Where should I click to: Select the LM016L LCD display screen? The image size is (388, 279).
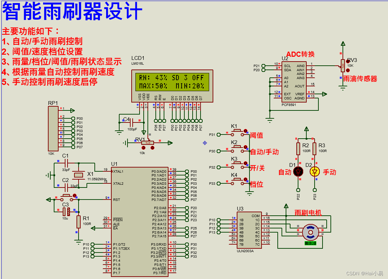172,82
